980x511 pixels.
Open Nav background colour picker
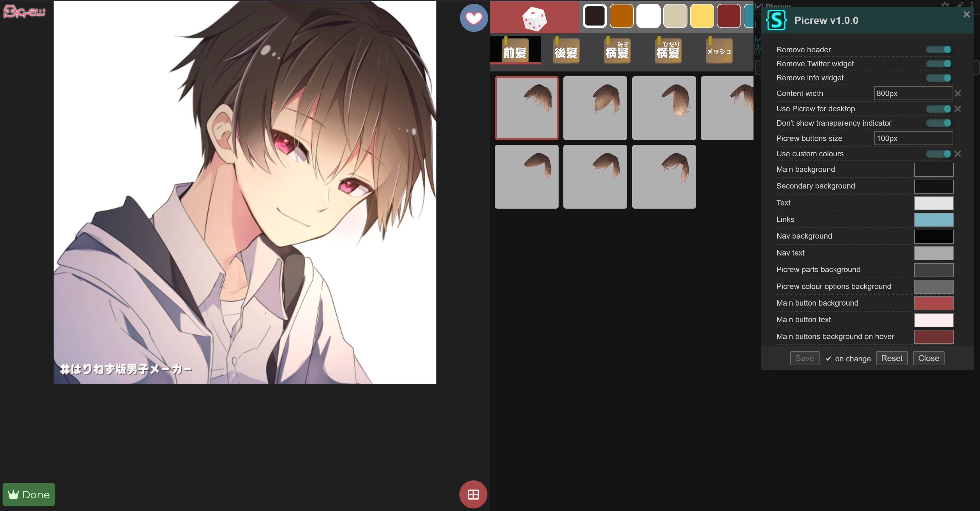pyautogui.click(x=934, y=237)
